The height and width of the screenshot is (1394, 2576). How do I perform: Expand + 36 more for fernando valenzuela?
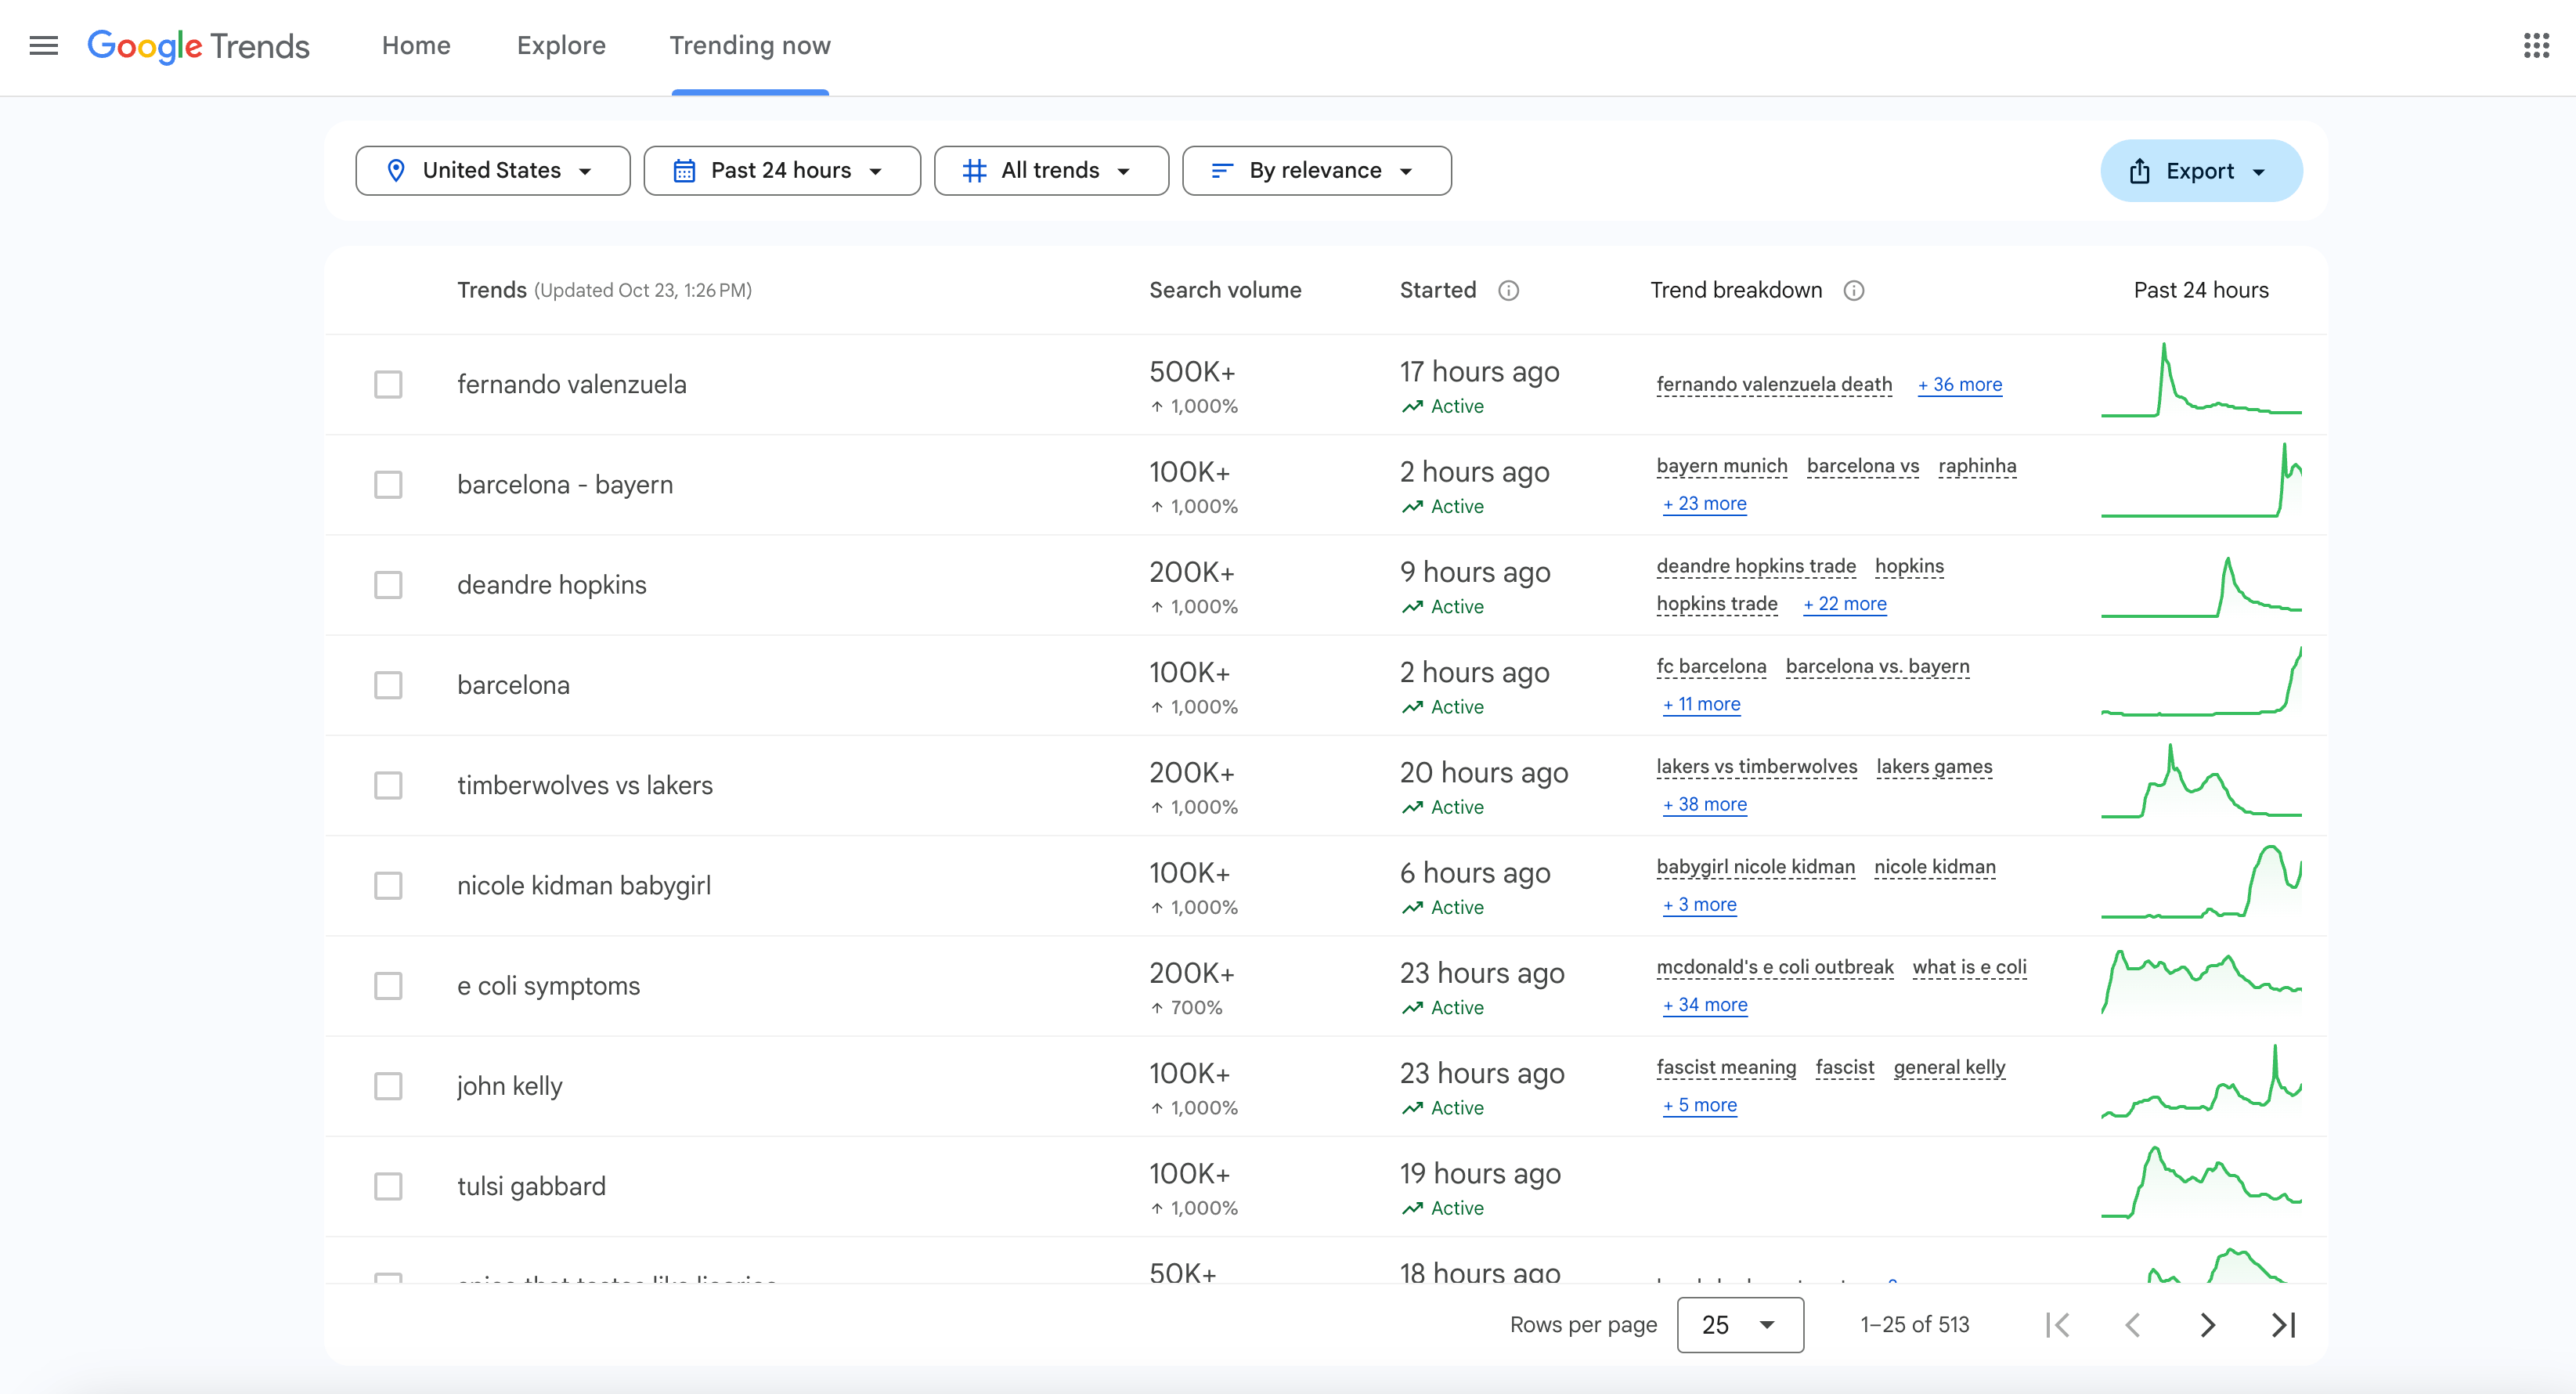coord(1960,385)
